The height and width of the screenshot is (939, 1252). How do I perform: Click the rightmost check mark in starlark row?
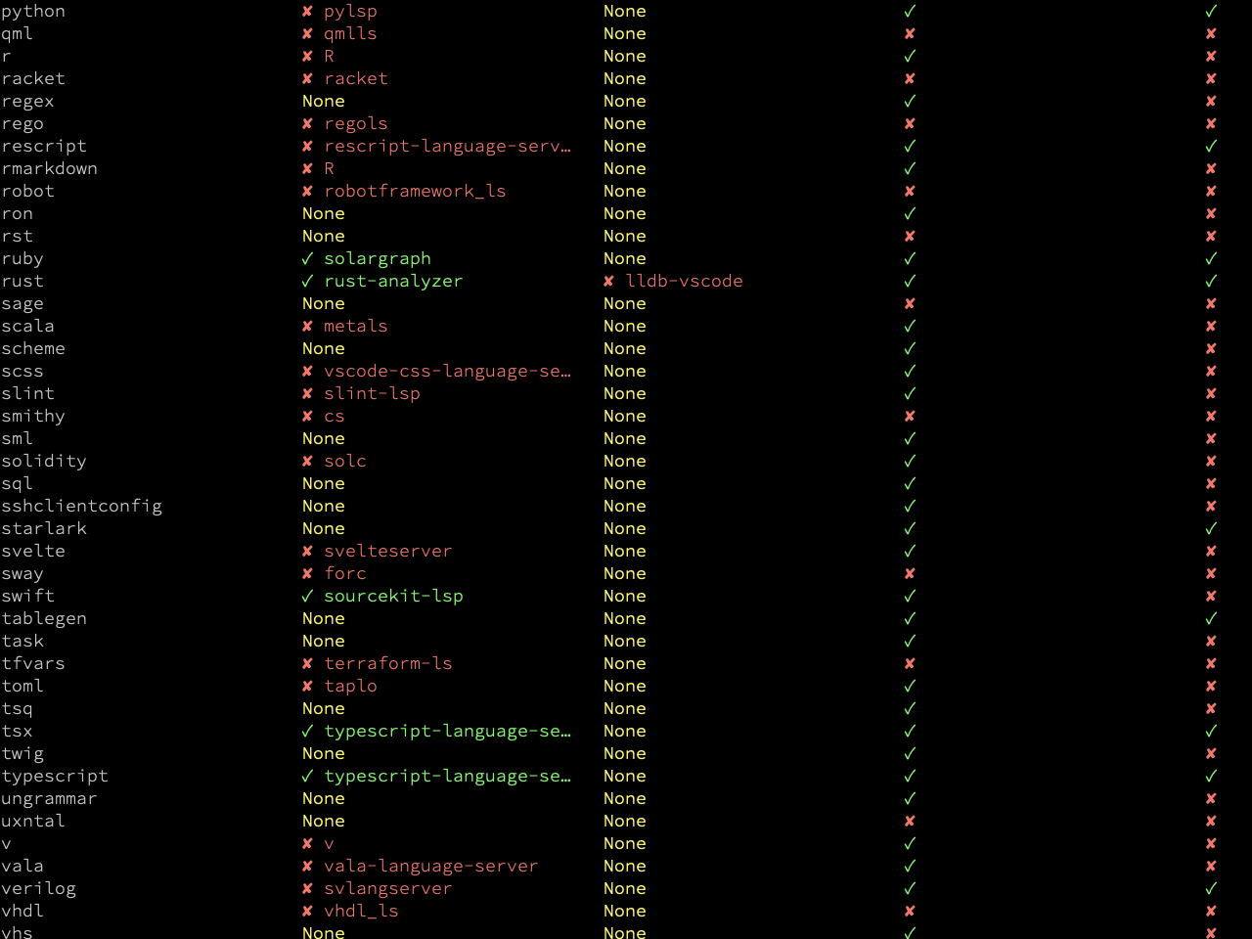coord(1211,528)
